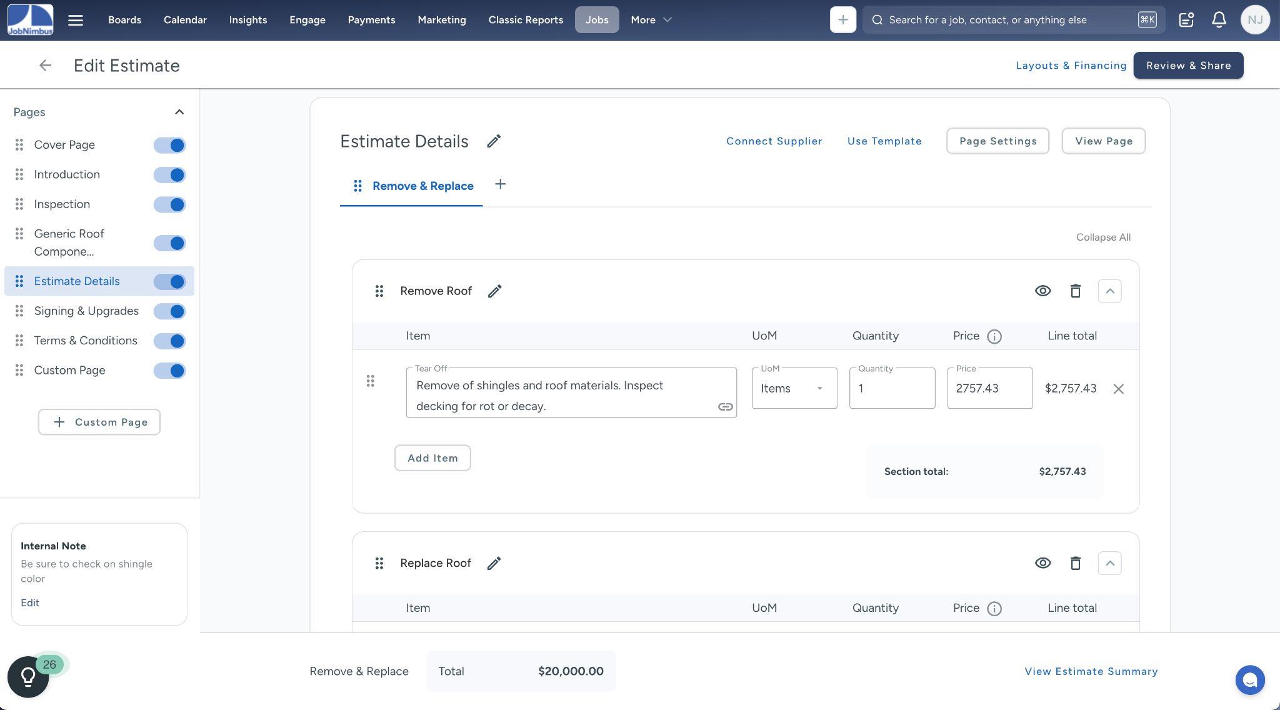Open the notifications bell
Viewport: 1280px width, 710px height.
(x=1218, y=20)
